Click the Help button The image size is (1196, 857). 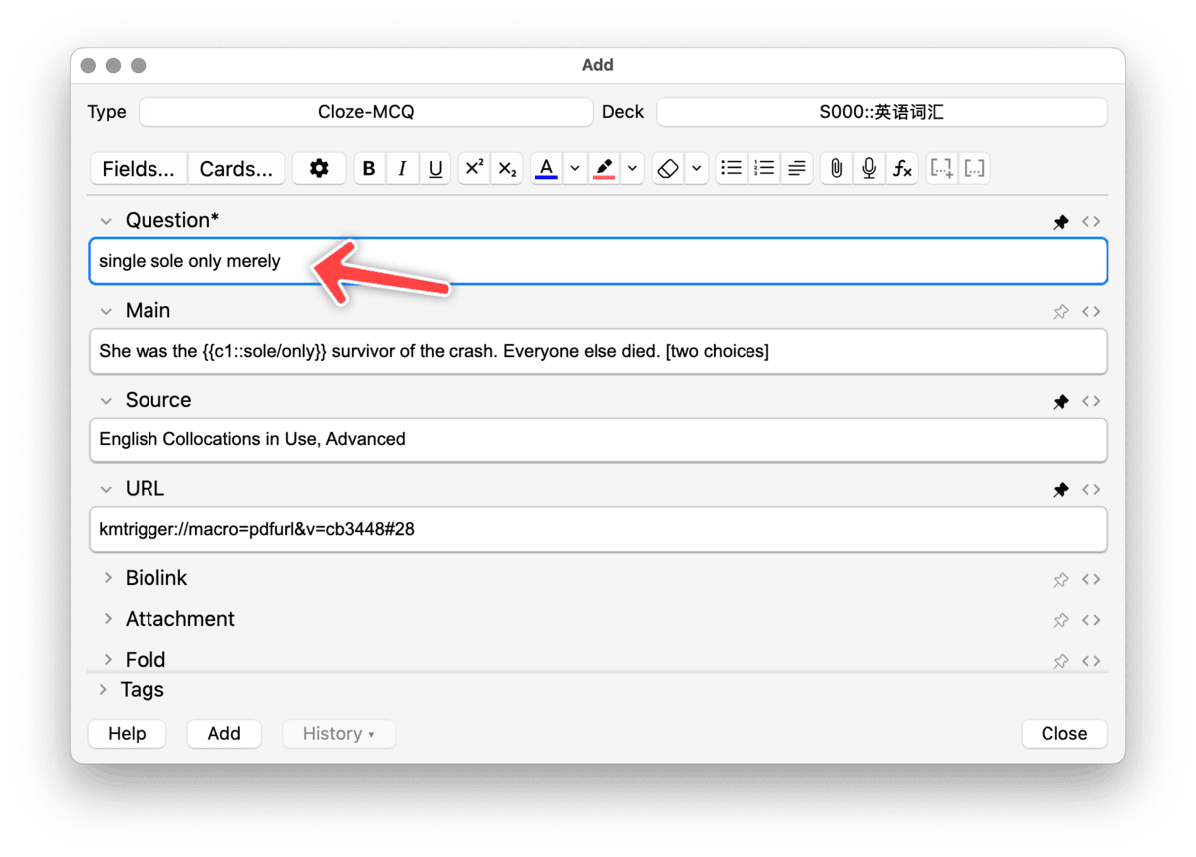127,734
